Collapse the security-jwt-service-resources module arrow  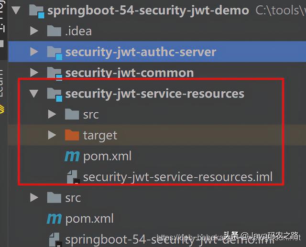[34, 94]
